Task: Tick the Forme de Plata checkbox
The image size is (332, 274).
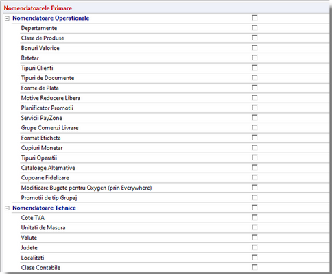Action: (x=254, y=88)
